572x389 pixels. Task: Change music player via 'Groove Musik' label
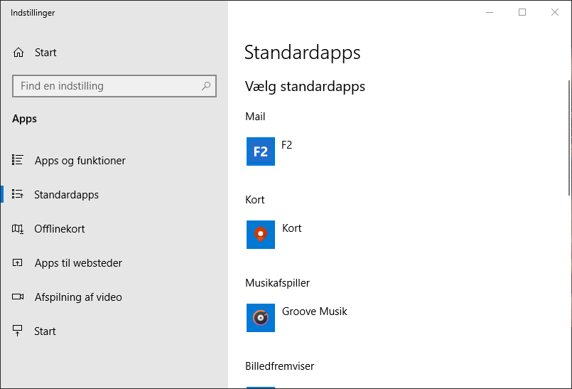coord(315,311)
